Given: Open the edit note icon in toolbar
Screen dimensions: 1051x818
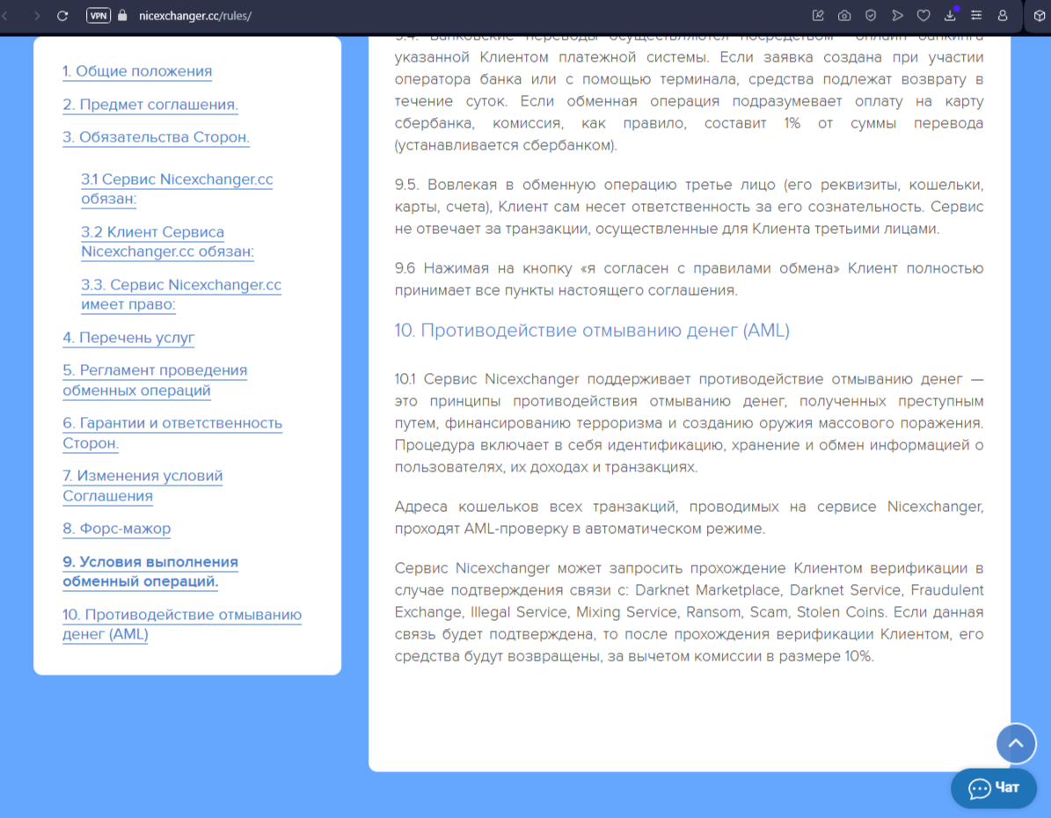Looking at the screenshot, I should (x=818, y=16).
